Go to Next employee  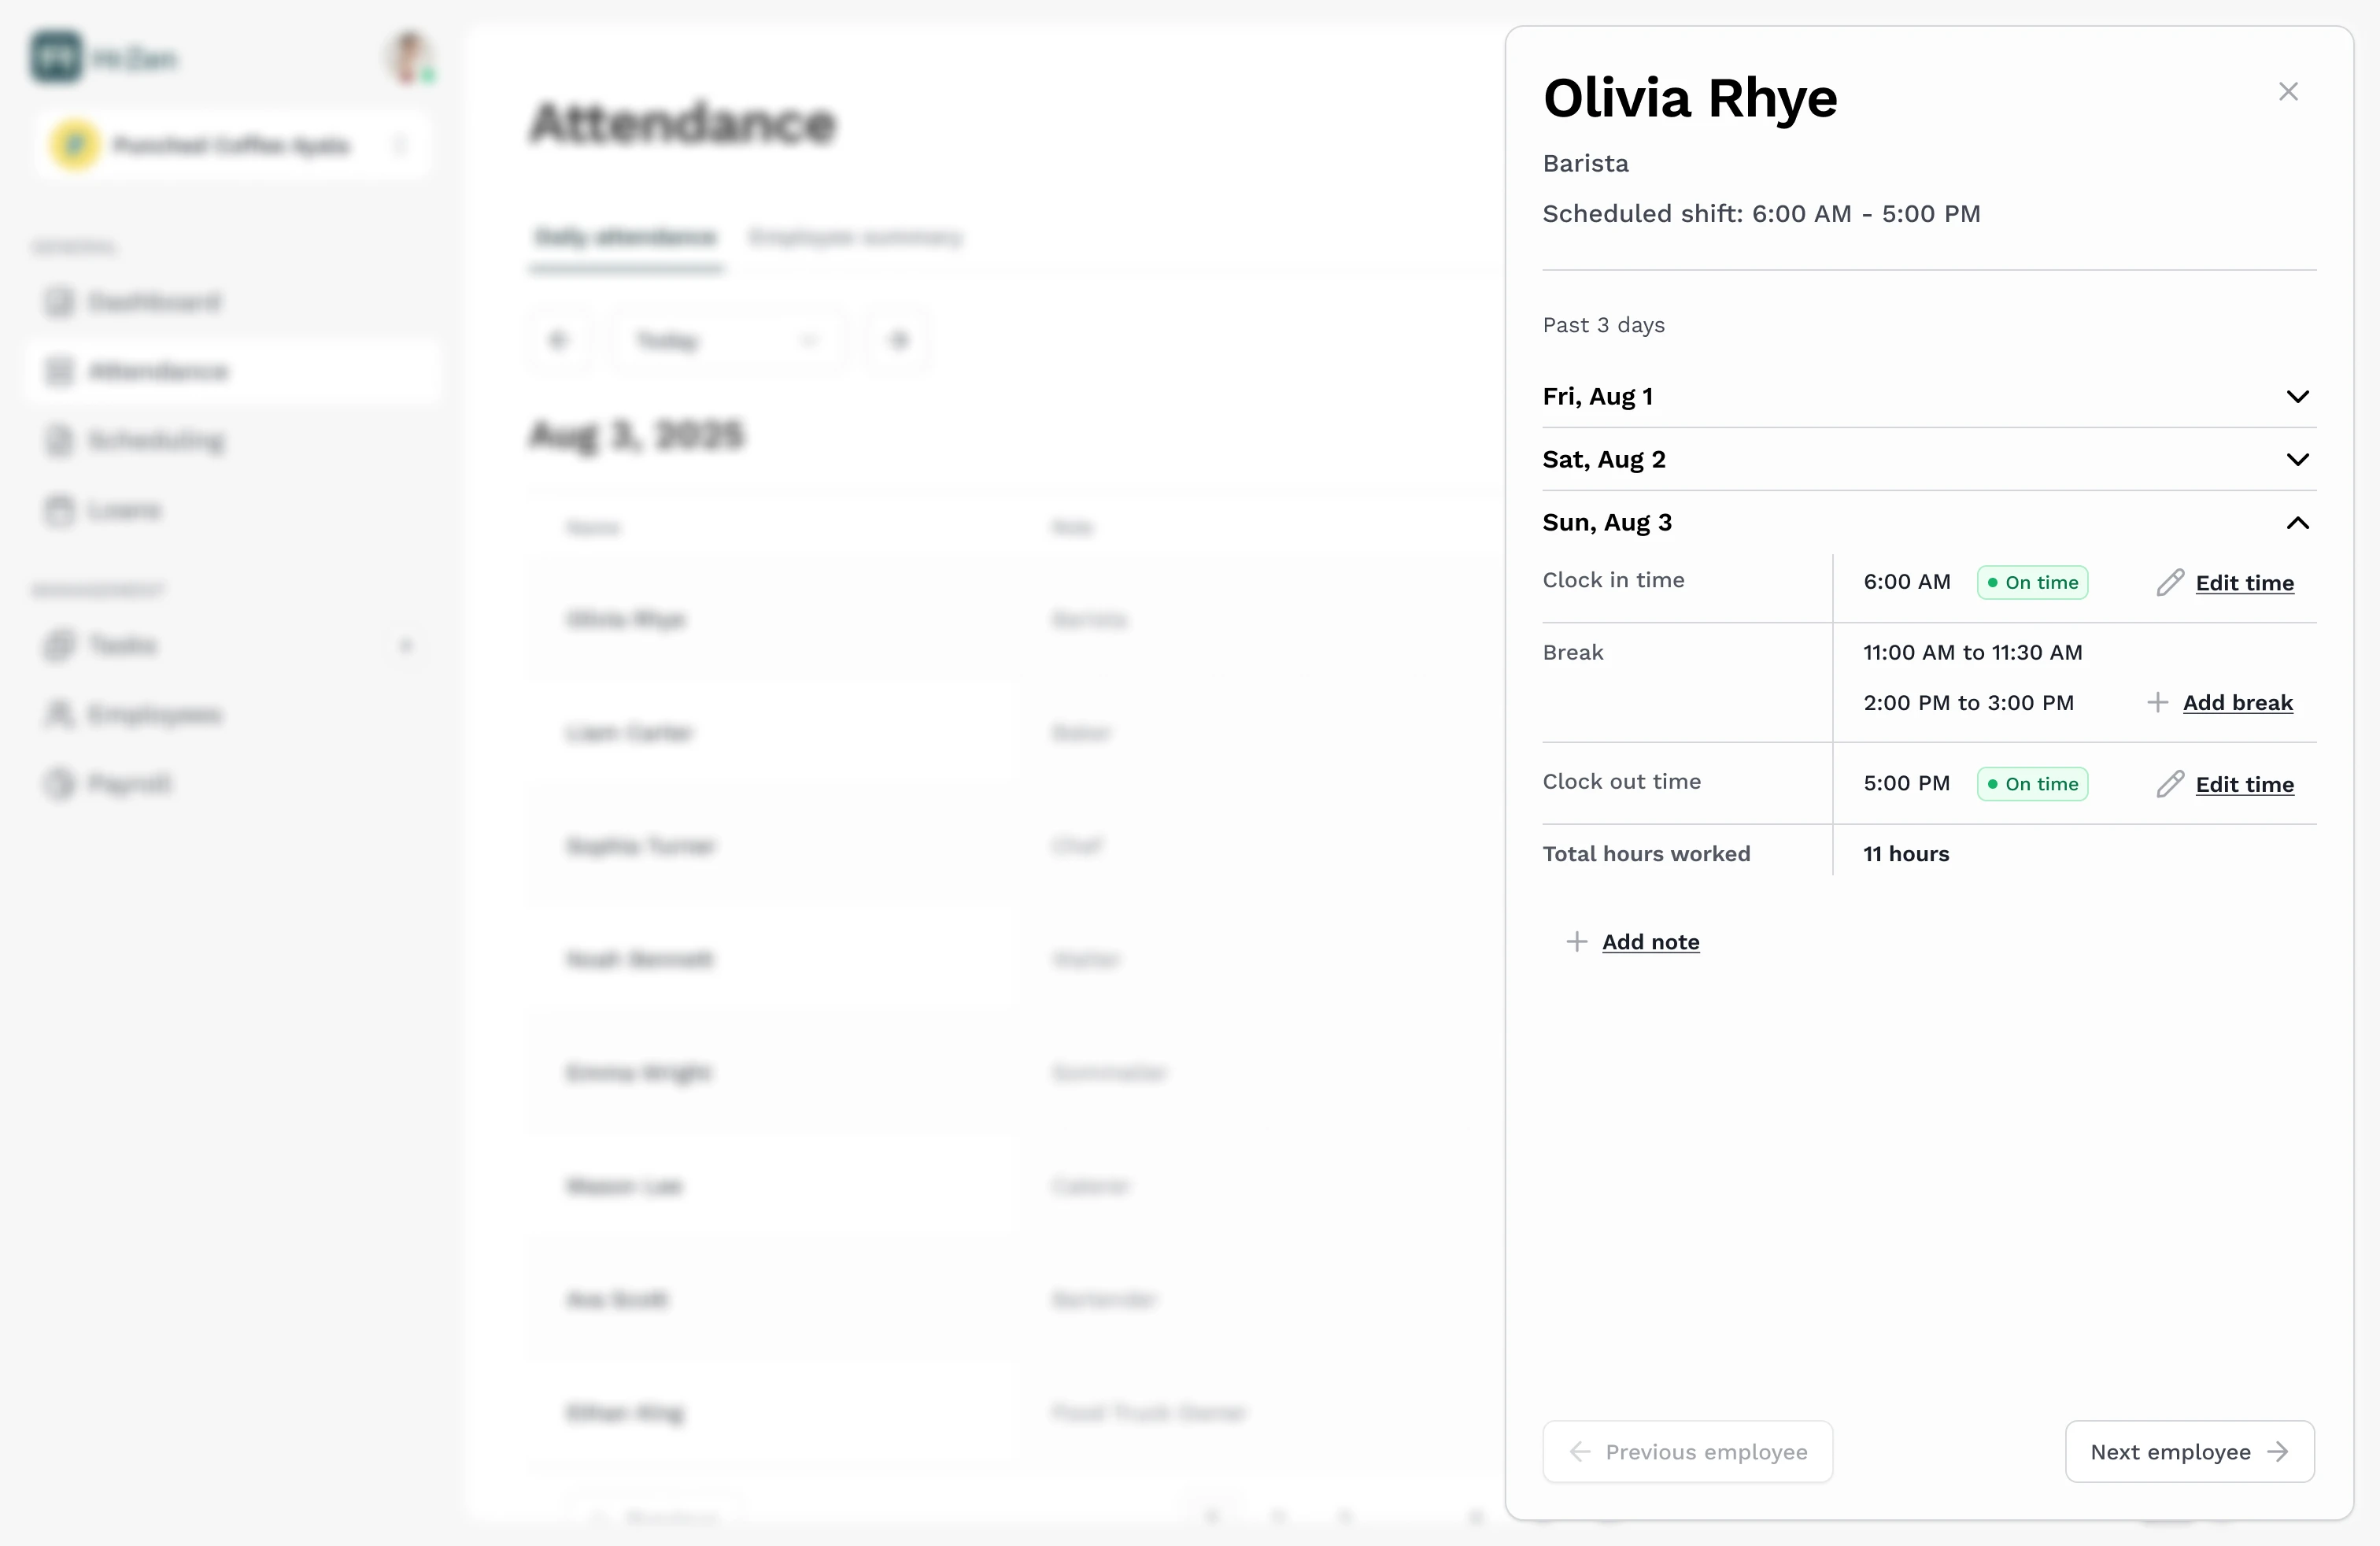(x=2189, y=1452)
